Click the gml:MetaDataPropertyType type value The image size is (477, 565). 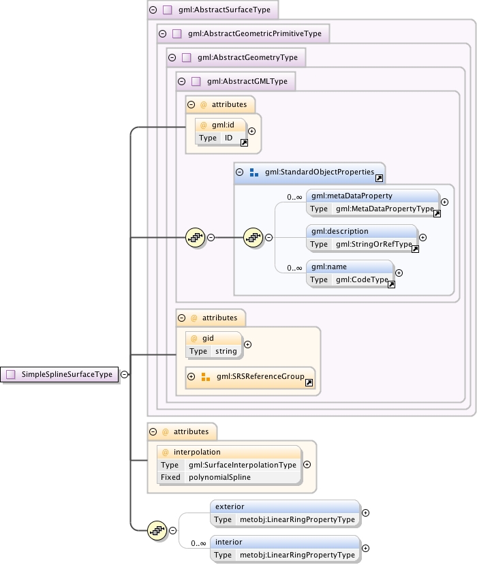[384, 209]
